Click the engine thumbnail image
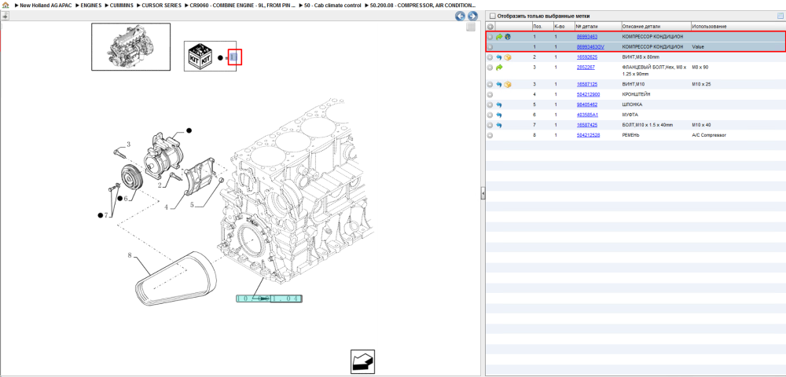Viewport: 786px width, 377px height. pyautogui.click(x=130, y=46)
